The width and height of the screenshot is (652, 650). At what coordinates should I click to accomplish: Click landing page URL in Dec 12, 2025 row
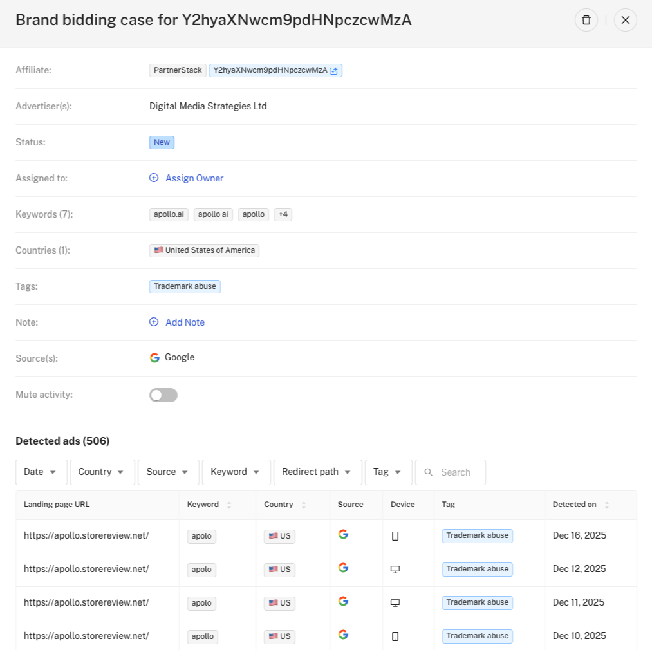pos(86,569)
